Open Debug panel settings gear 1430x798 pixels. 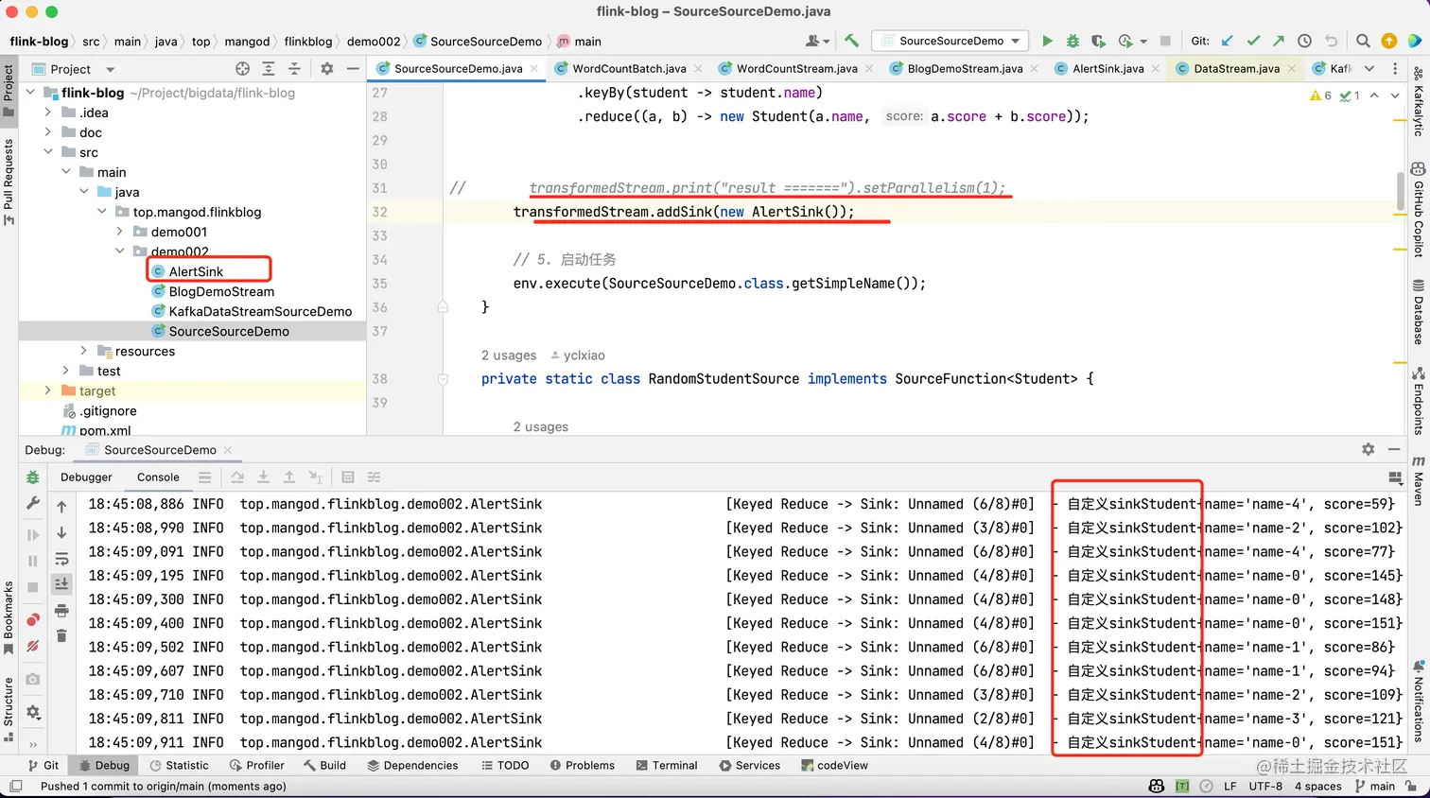pyautogui.click(x=1368, y=449)
